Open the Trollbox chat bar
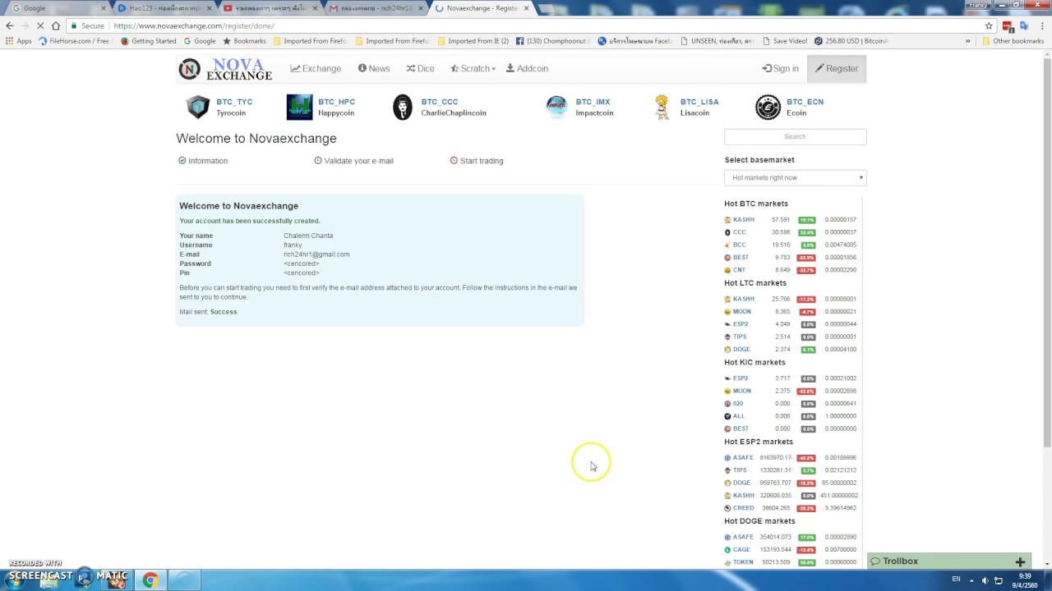The width and height of the screenshot is (1052, 591). 949,561
